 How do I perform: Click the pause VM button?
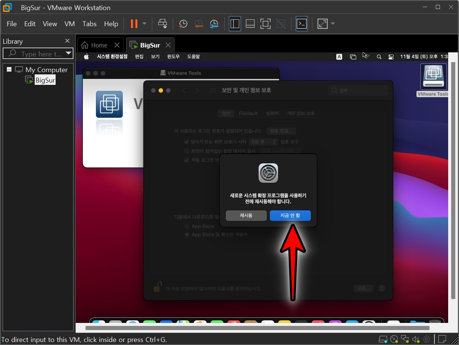(x=134, y=24)
